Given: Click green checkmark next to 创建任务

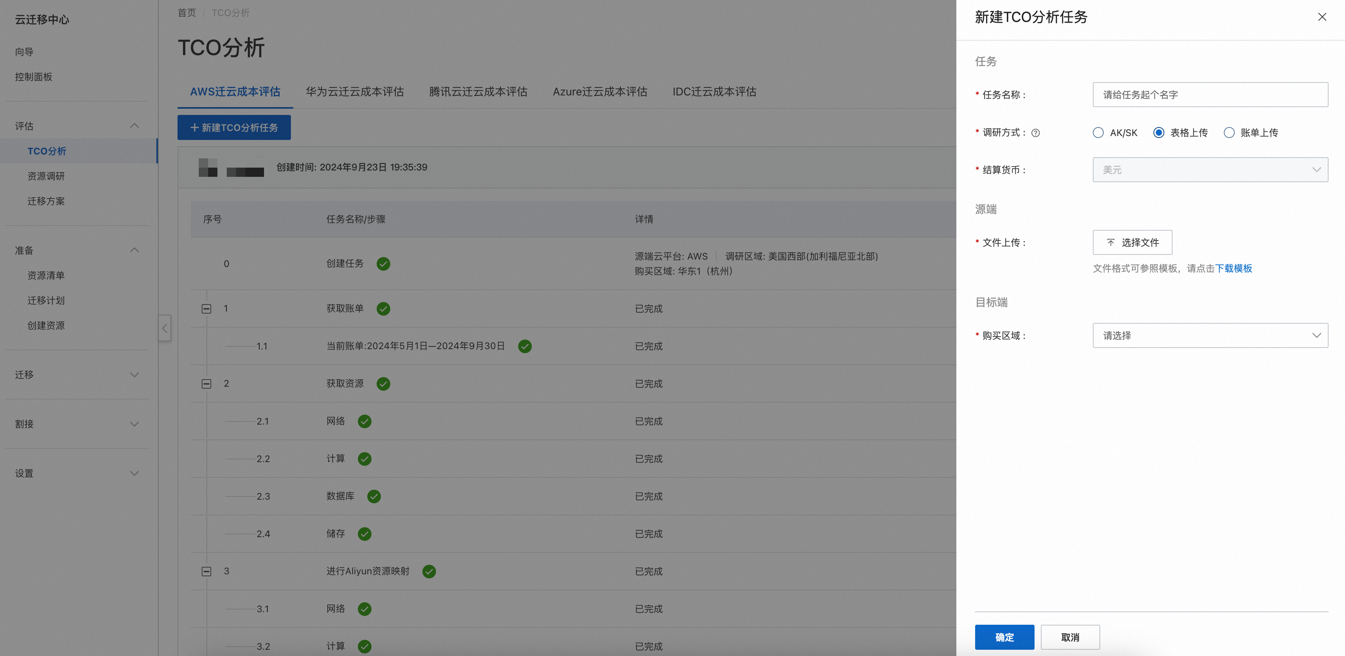Looking at the screenshot, I should pos(383,263).
